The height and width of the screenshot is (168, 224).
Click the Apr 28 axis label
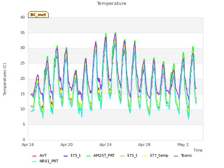point(144,145)
